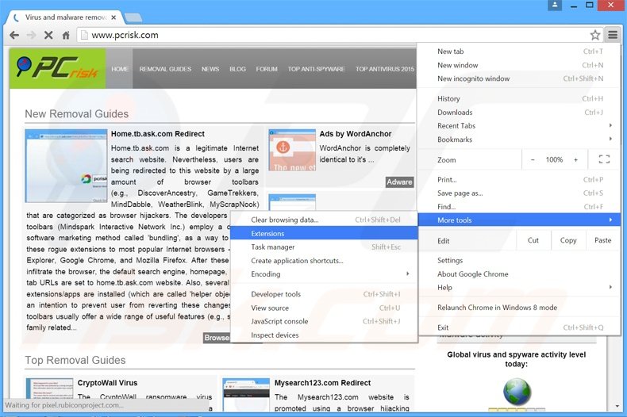Screen dimensions: 627x417
Task: Open Downloads from the menu
Action: [519, 113]
